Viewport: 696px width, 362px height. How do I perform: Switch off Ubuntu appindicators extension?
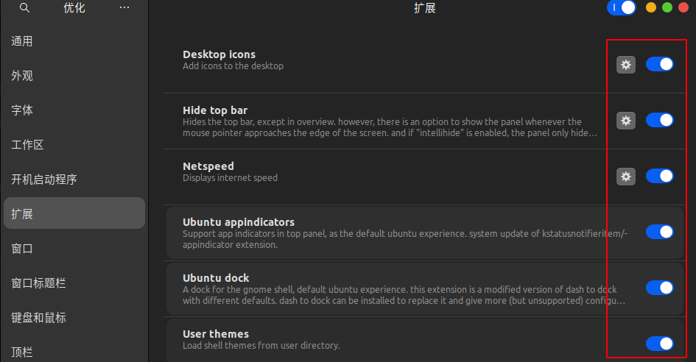pos(660,232)
